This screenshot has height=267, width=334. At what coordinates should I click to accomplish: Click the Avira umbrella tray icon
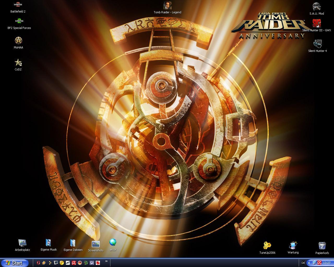(x=319, y=263)
